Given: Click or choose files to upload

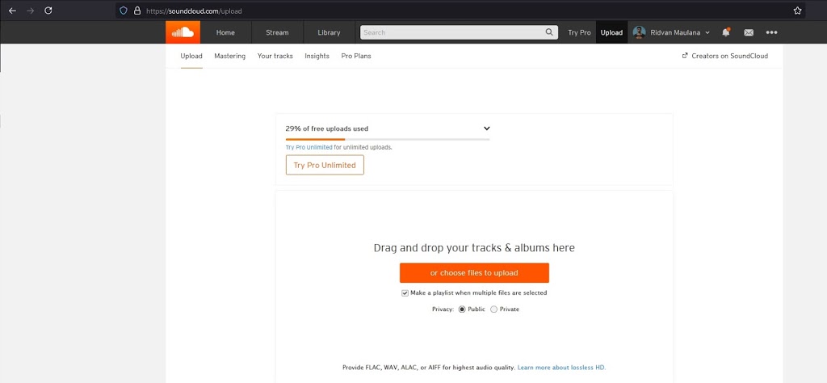Looking at the screenshot, I should (474, 273).
